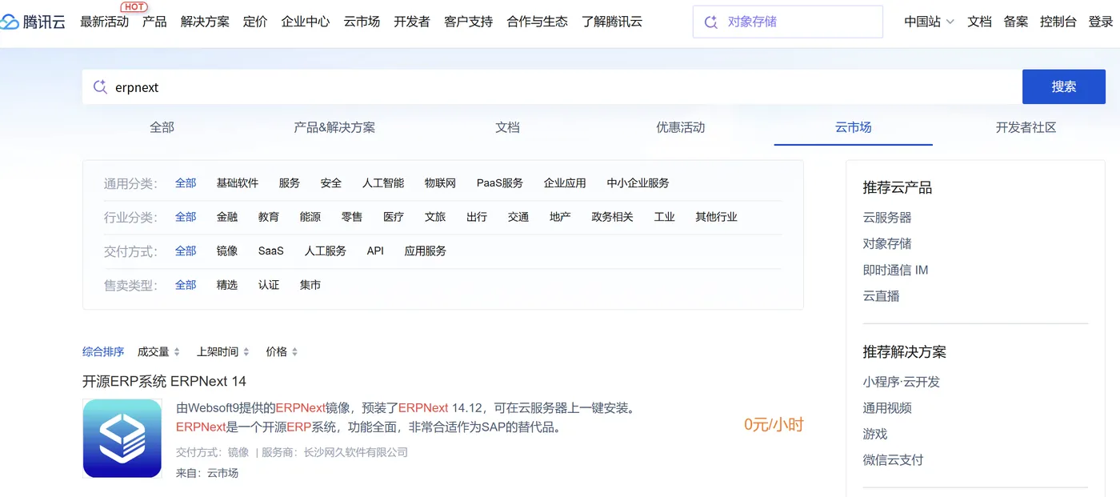Filter 通用分类 by 基础软件
This screenshot has height=497, width=1120.
pos(238,183)
